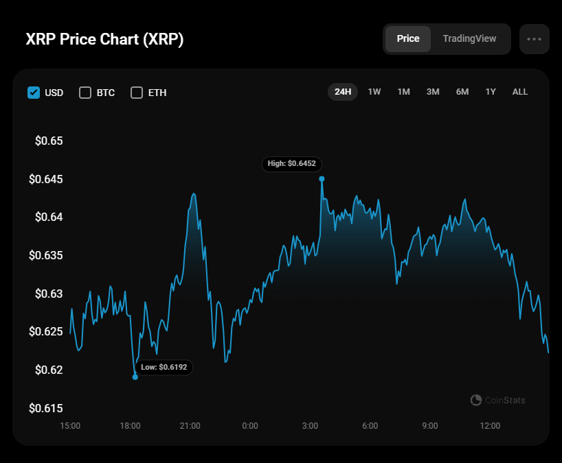Switch to the TradingView tab
562x463 pixels.
tap(469, 39)
